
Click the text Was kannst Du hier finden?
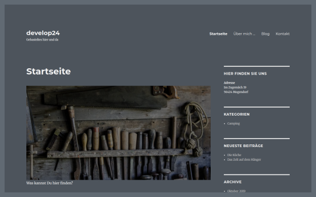tap(50, 183)
